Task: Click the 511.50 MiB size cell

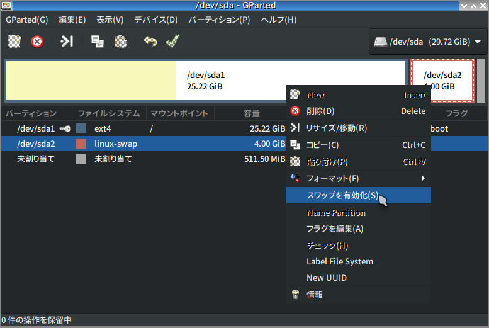Action: pos(265,159)
